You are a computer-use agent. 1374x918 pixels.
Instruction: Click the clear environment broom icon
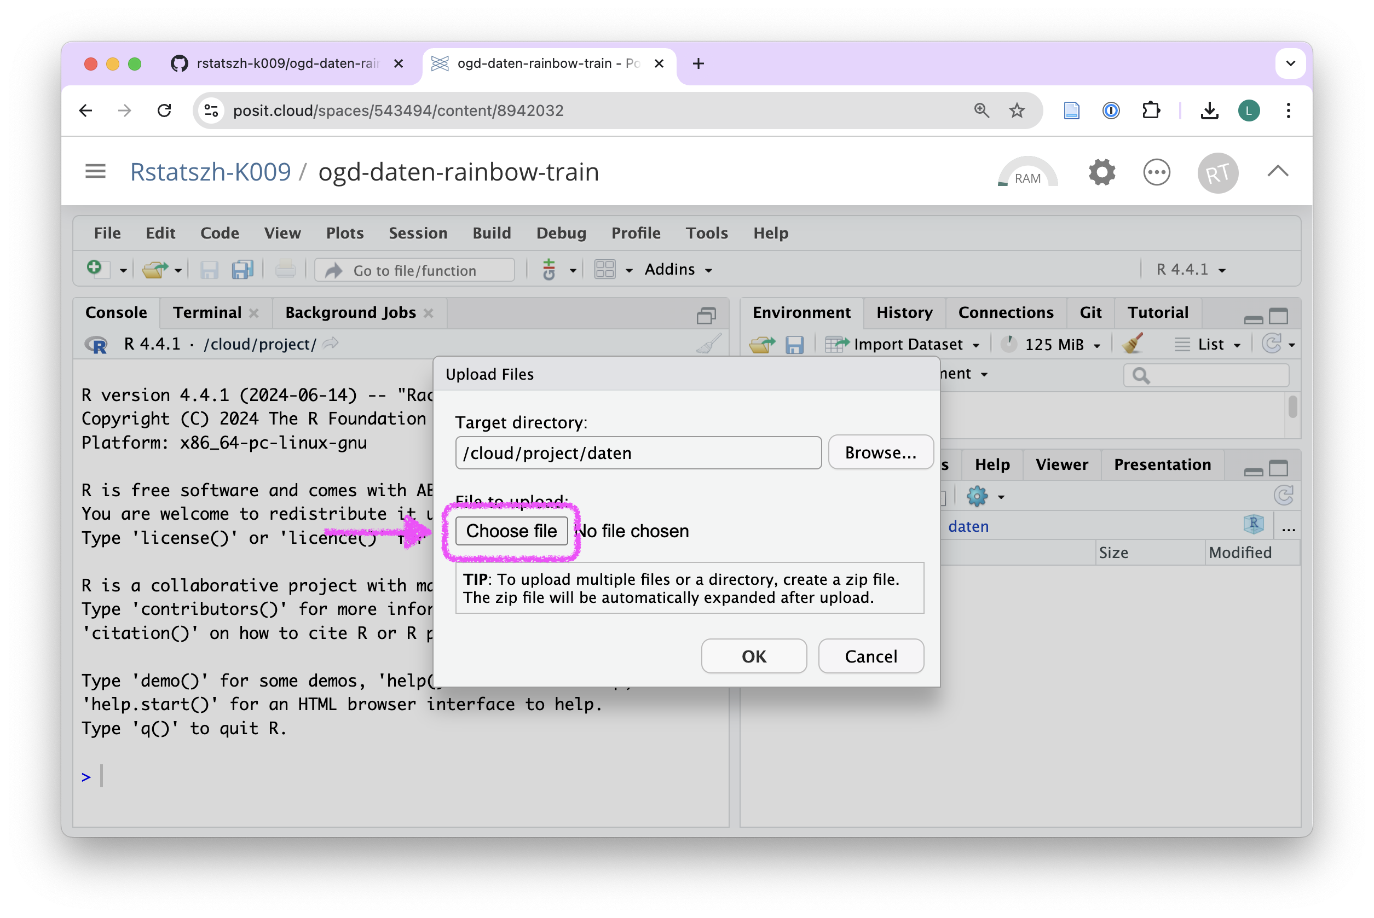pos(1132,344)
